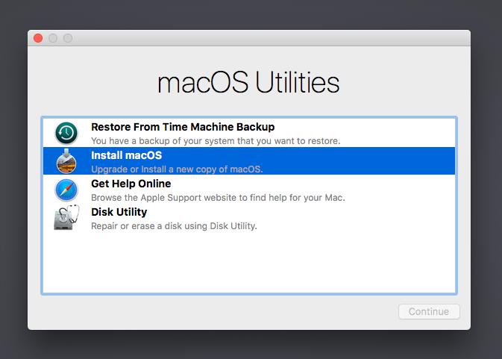The height and width of the screenshot is (359, 502).
Task: Click the Safari compass icon
Action: (x=66, y=190)
